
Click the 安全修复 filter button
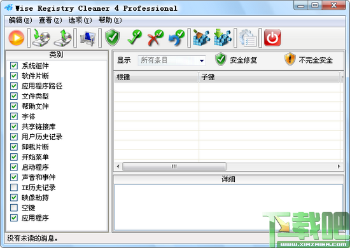[x=236, y=60]
